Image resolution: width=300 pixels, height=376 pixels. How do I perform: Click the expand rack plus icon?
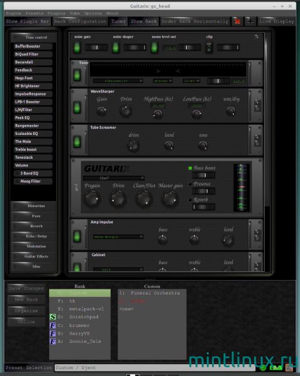tap(250, 21)
